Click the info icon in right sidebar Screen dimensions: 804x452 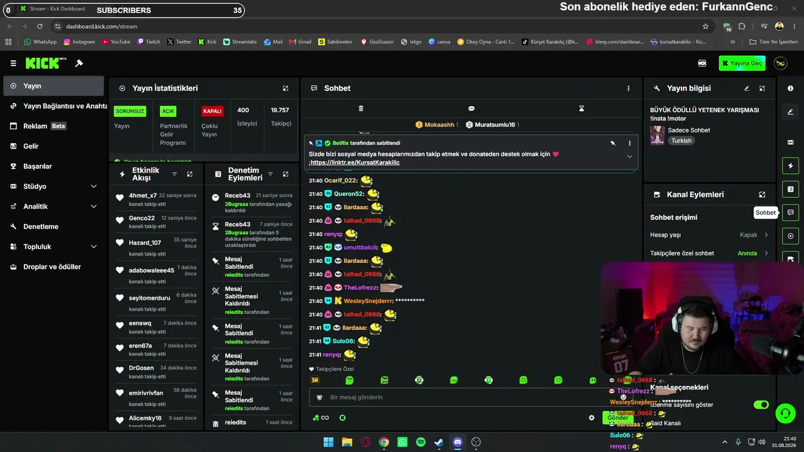pos(790,89)
